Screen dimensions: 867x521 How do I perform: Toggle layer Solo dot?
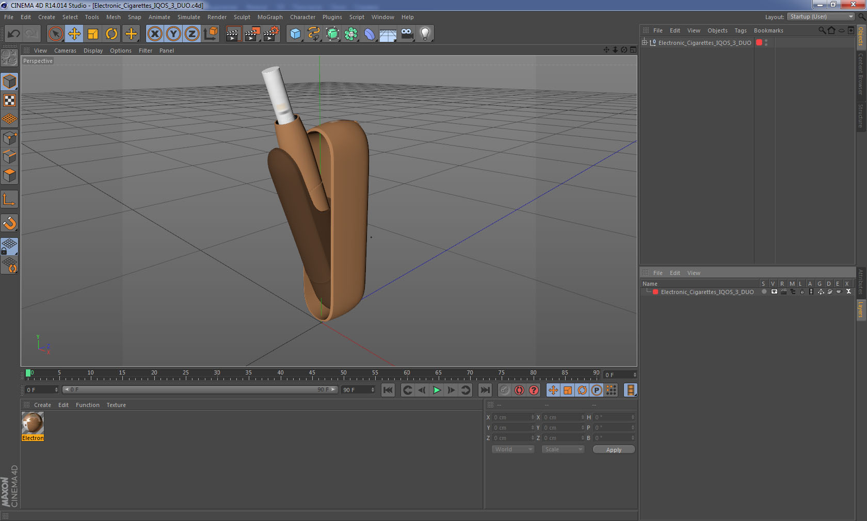(764, 292)
